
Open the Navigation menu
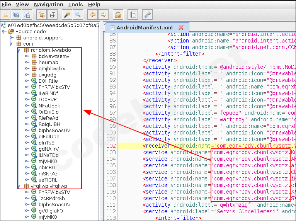click(x=48, y=5)
